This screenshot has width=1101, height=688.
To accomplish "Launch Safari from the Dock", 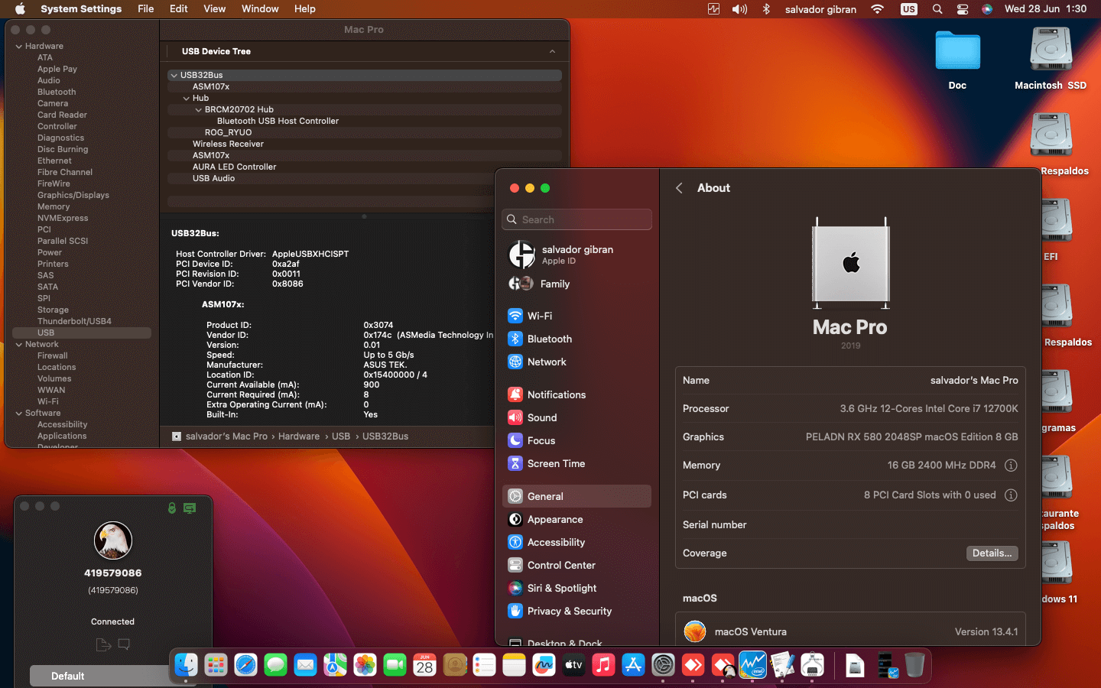I will tap(245, 665).
